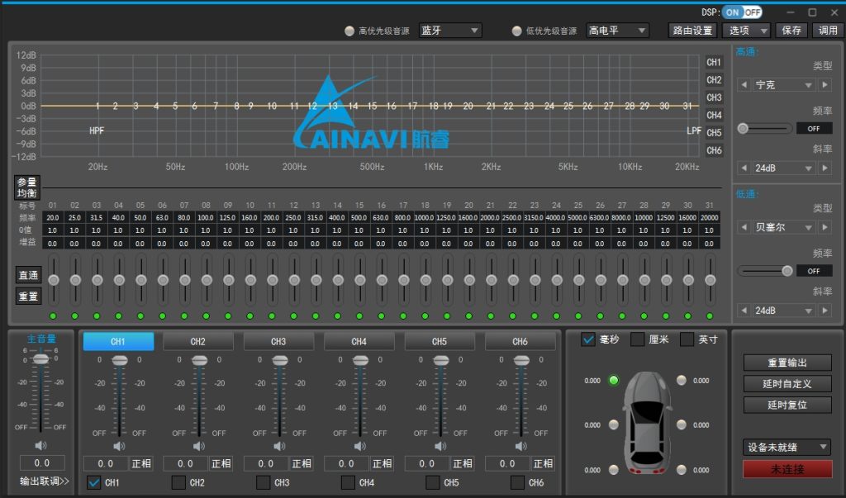Open the low-pass (低通) 24dB slope dropdown
Viewport: 846px width, 498px height.
point(784,311)
